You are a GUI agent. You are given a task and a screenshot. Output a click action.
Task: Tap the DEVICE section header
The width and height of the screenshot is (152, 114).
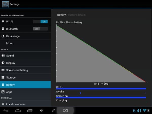pos(5,49)
